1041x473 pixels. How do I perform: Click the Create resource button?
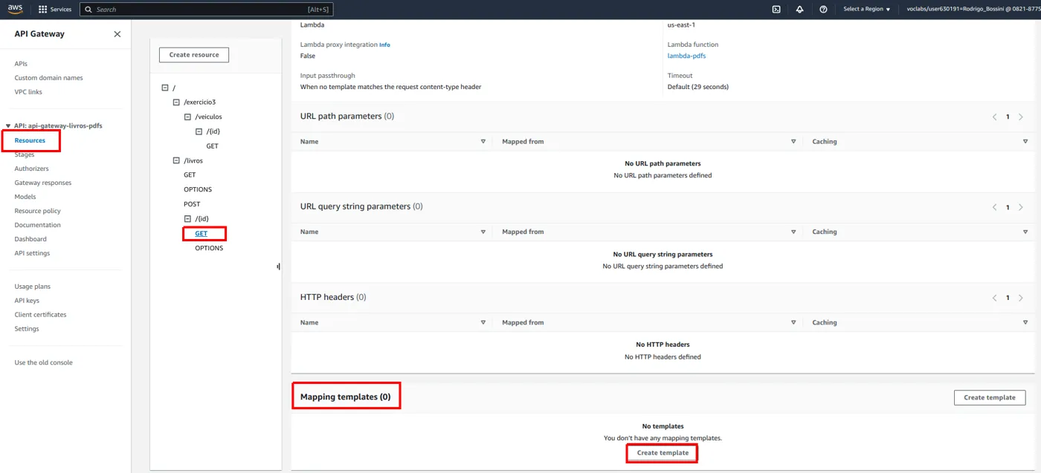point(194,55)
